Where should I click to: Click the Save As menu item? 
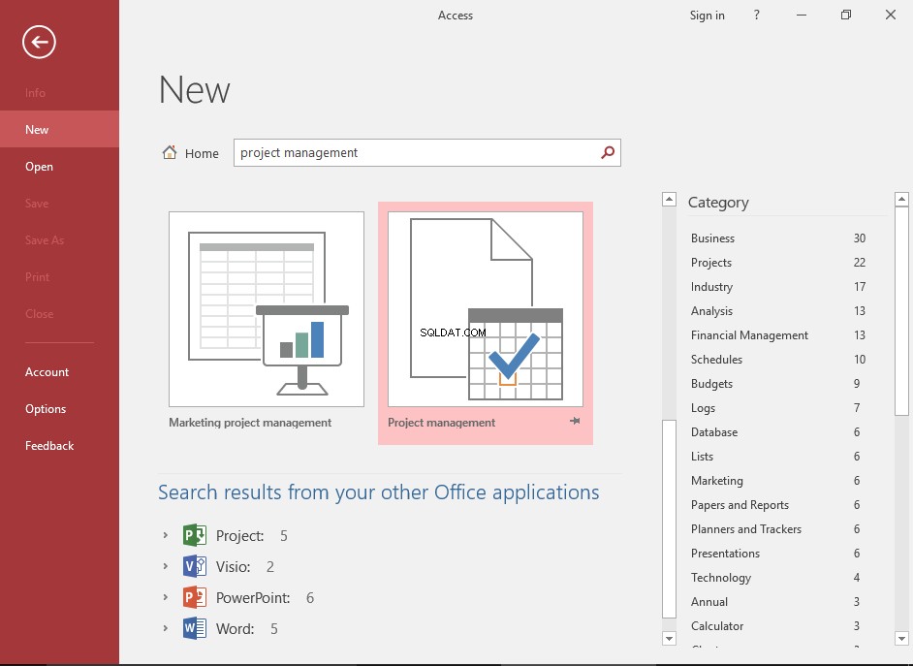pos(59,239)
